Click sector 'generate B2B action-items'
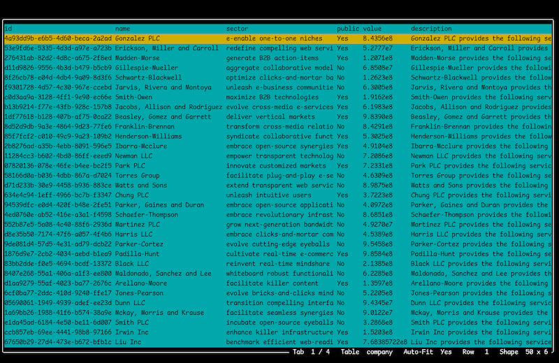559x363 pixels. [272, 58]
